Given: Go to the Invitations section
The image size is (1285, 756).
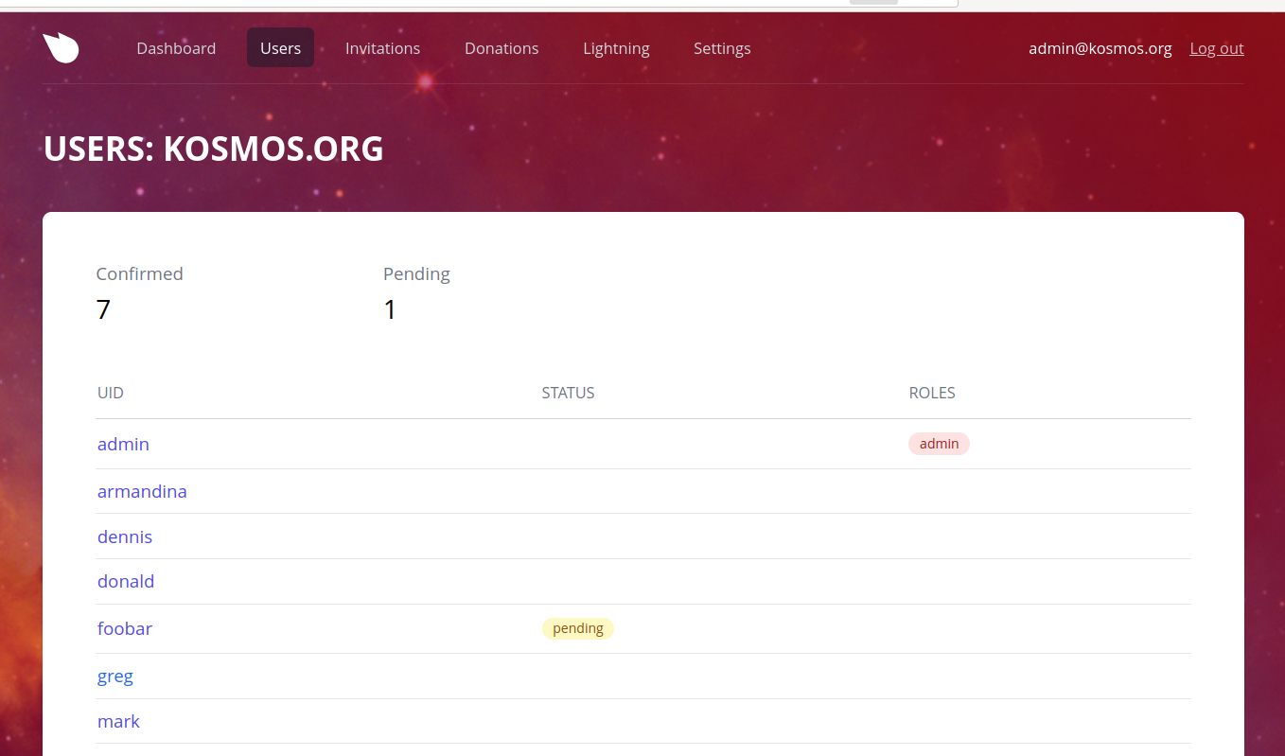Looking at the screenshot, I should [x=382, y=48].
